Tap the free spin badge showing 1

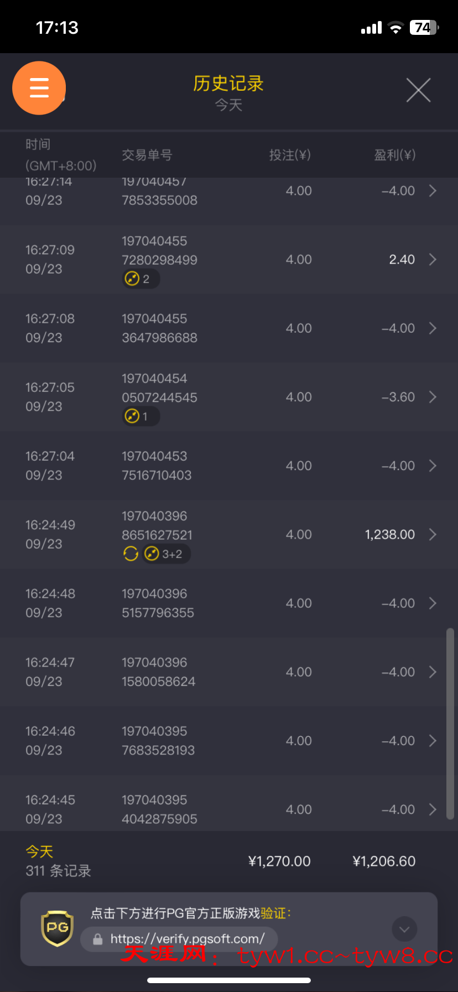click(x=140, y=416)
